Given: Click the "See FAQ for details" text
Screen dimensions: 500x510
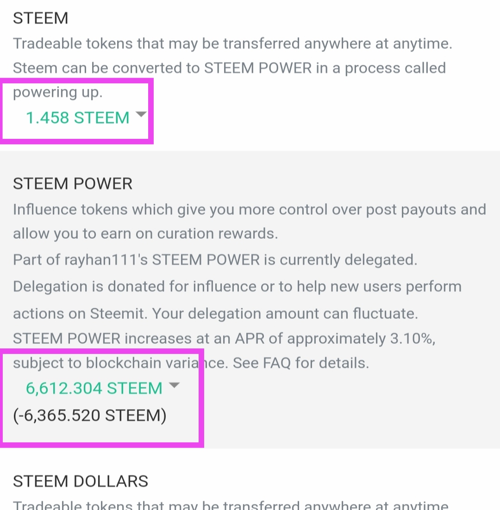Looking at the screenshot, I should pos(300,363).
